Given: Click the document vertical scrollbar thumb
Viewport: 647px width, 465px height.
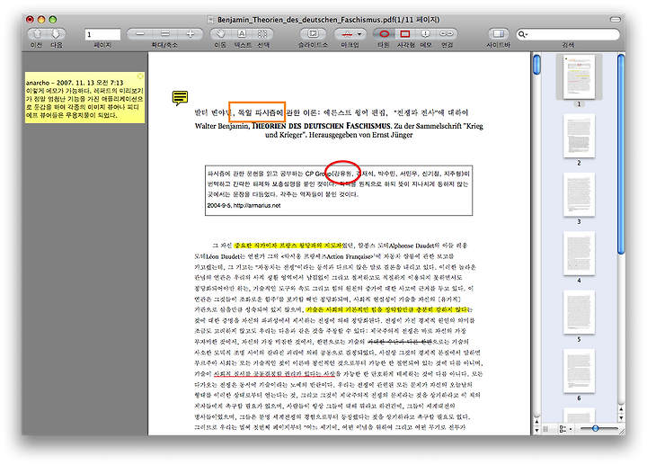Looking at the screenshot, I should 536,65.
